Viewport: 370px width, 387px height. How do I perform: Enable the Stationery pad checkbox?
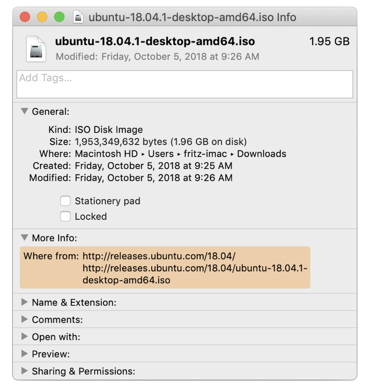tap(65, 201)
